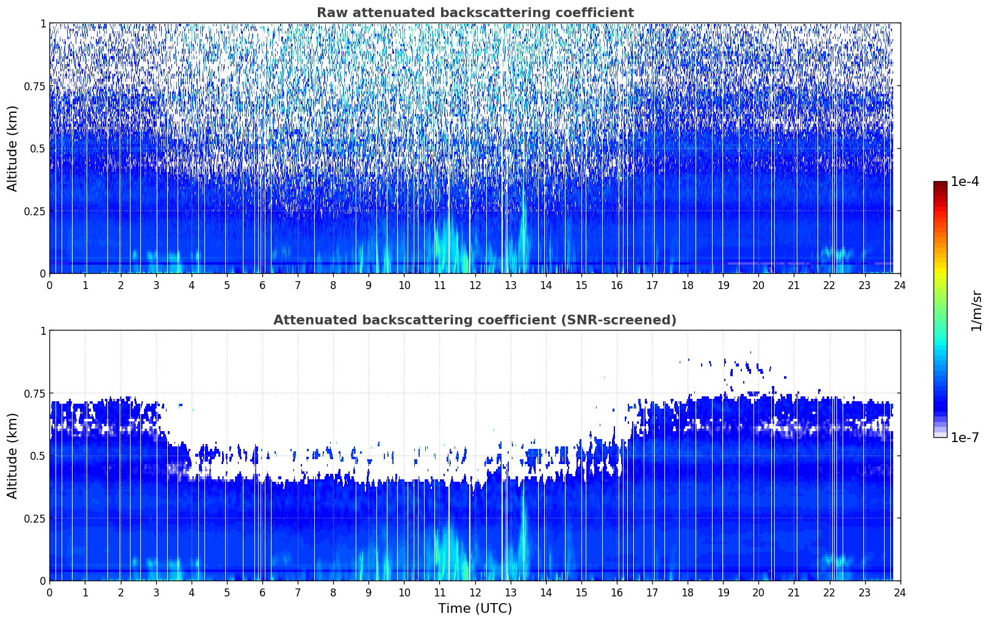Click the colorbar gradient scale
This screenshot has height=622, width=989.
click(x=940, y=309)
